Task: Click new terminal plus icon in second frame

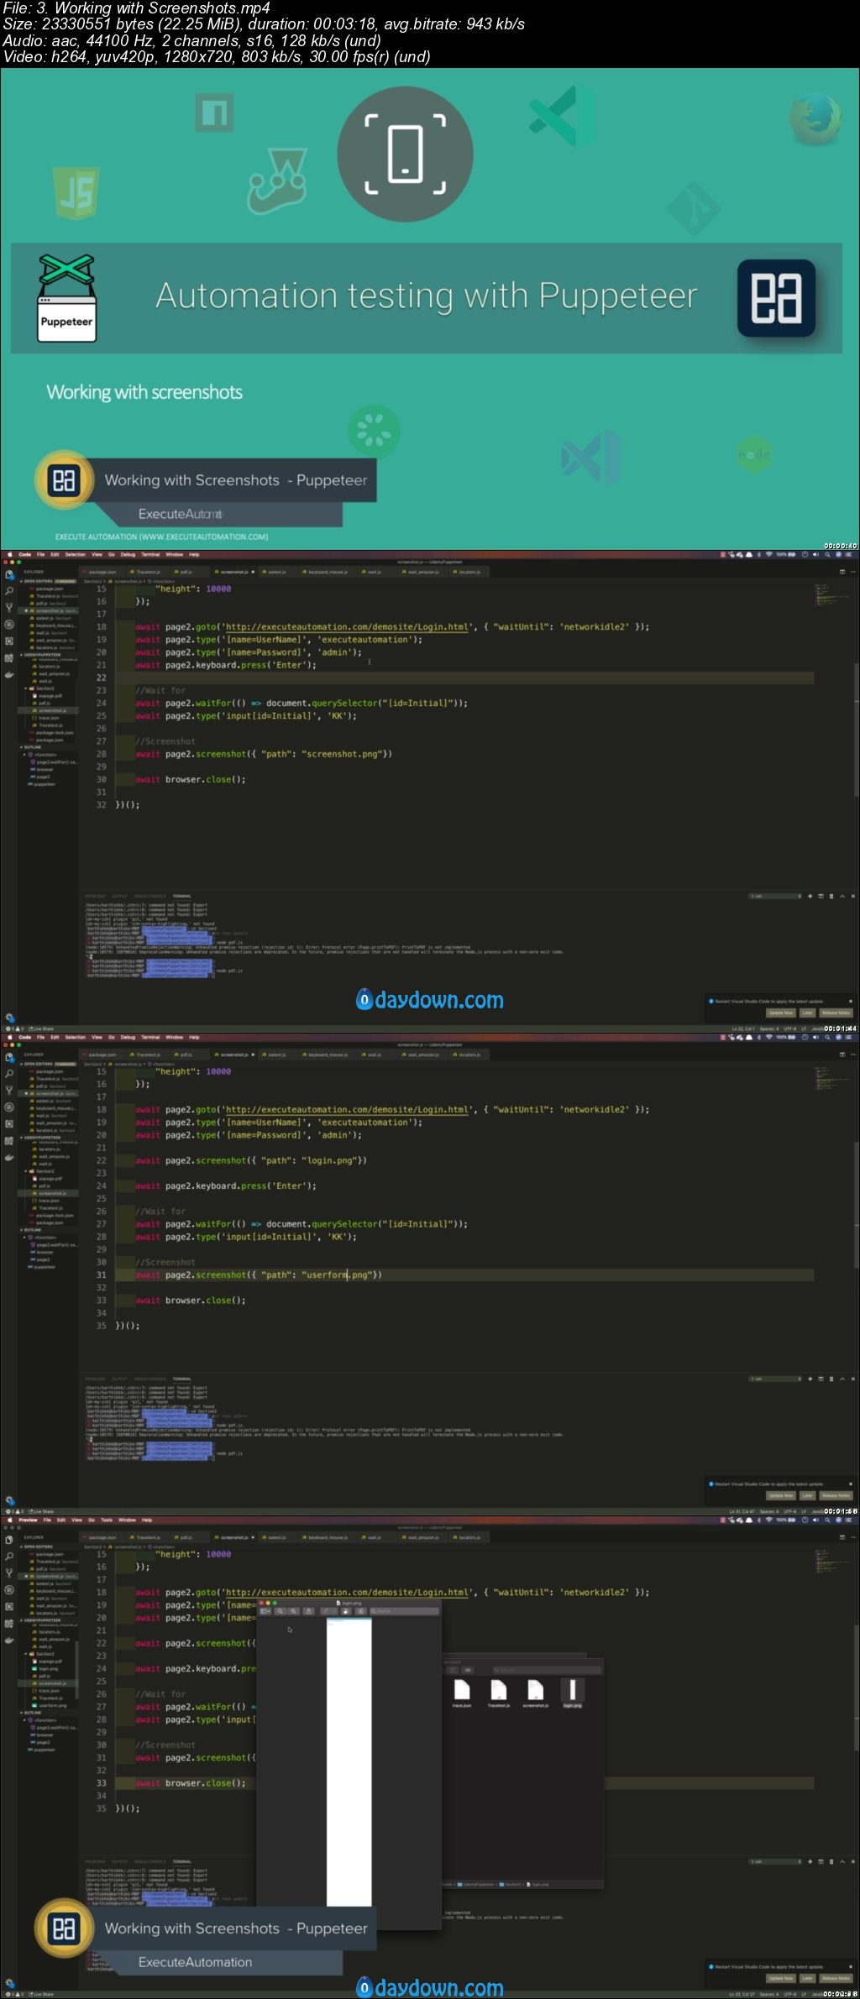Action: [x=810, y=1379]
